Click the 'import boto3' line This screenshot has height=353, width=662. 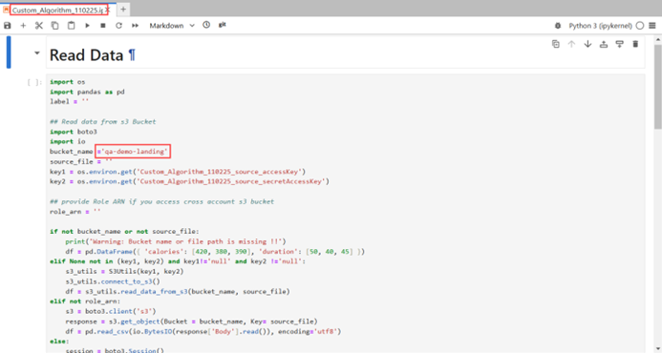point(74,132)
